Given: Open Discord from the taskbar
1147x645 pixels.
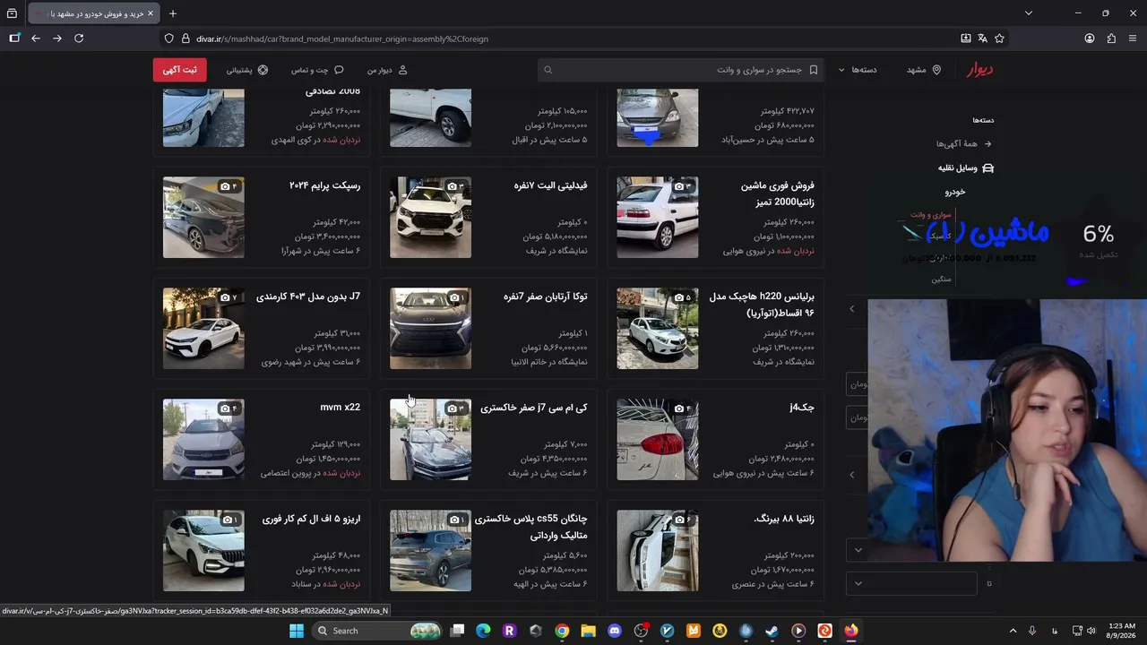Looking at the screenshot, I should 615,631.
